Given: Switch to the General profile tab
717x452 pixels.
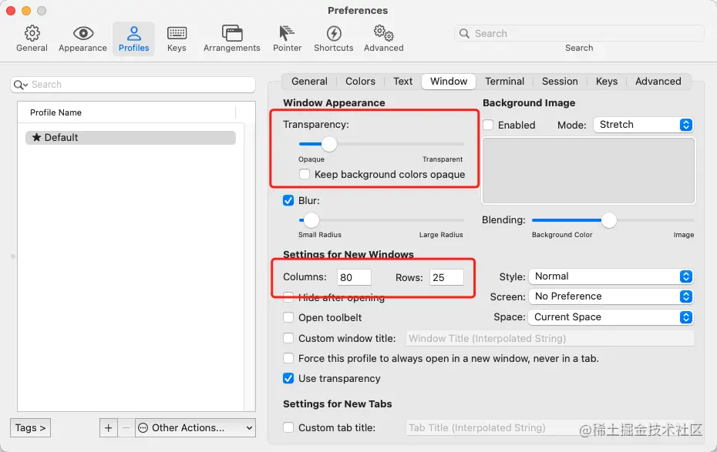Looking at the screenshot, I should [x=309, y=82].
